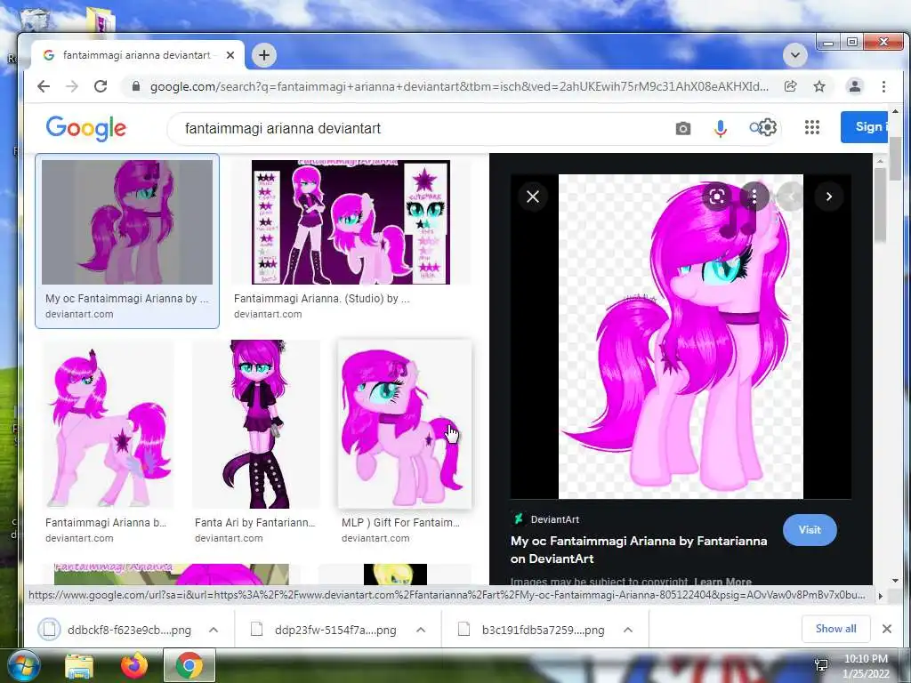911x683 pixels.
Task: Go to Google home via the logo
Action: [x=86, y=128]
